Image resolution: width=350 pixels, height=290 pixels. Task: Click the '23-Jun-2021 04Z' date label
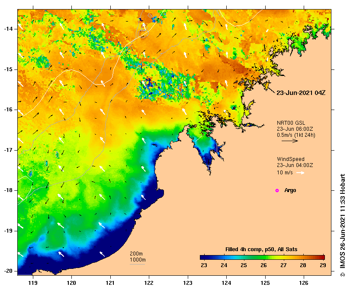pos(301,93)
